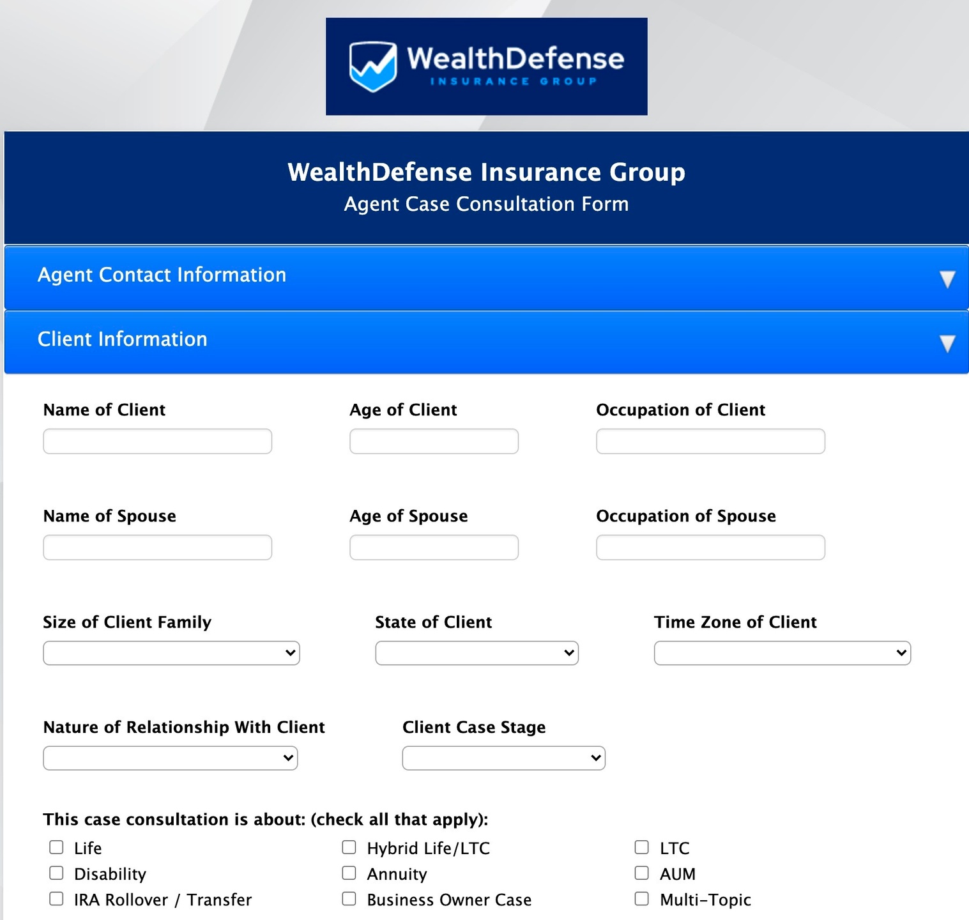Focus the Name of Client field
969x920 pixels.
pos(157,441)
